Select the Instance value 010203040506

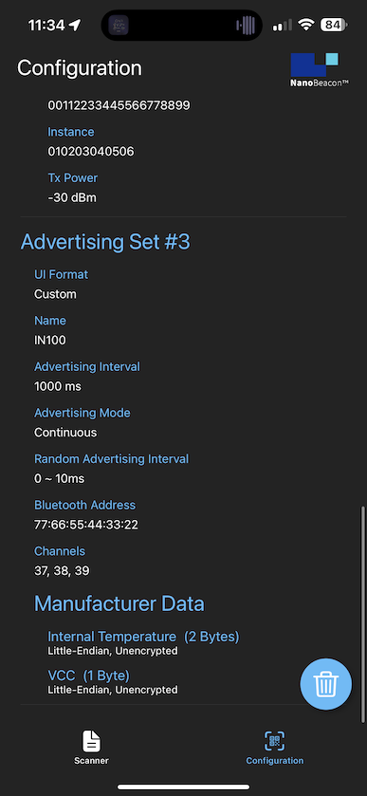pyautogui.click(x=91, y=151)
